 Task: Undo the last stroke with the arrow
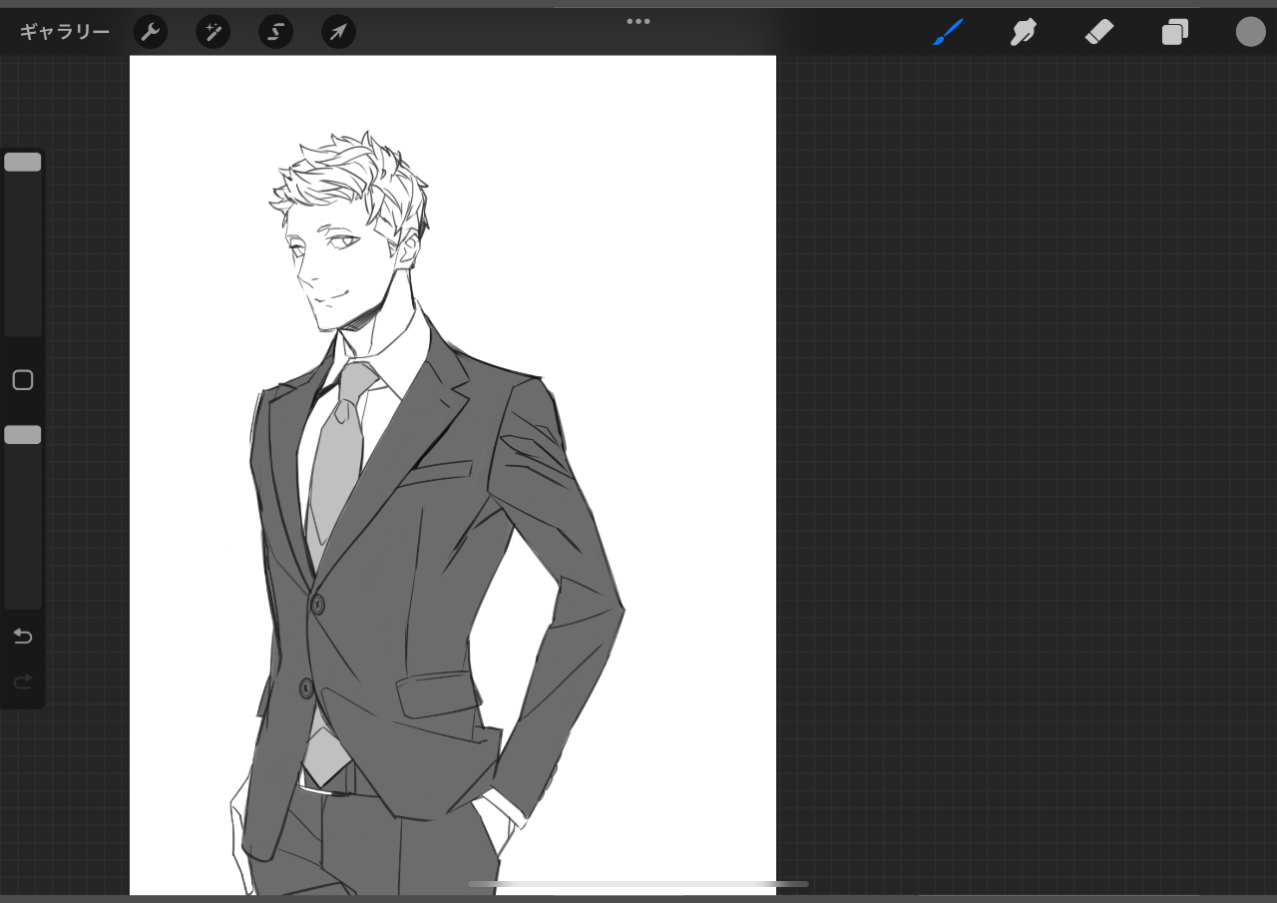[x=23, y=637]
